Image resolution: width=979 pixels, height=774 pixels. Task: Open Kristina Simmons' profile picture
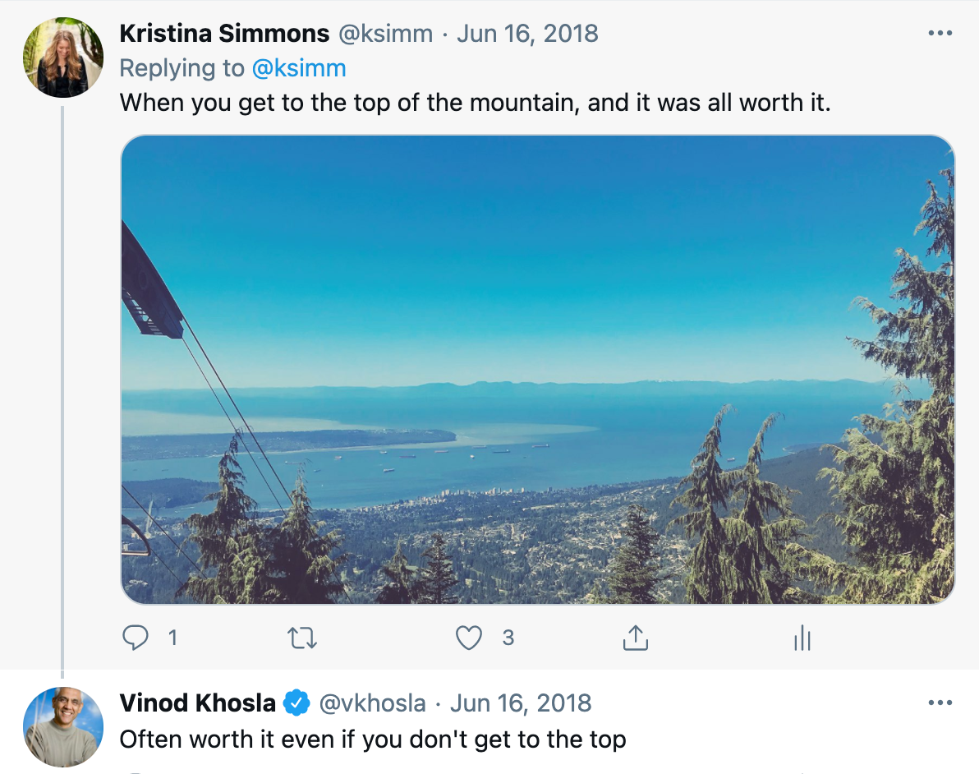click(63, 58)
